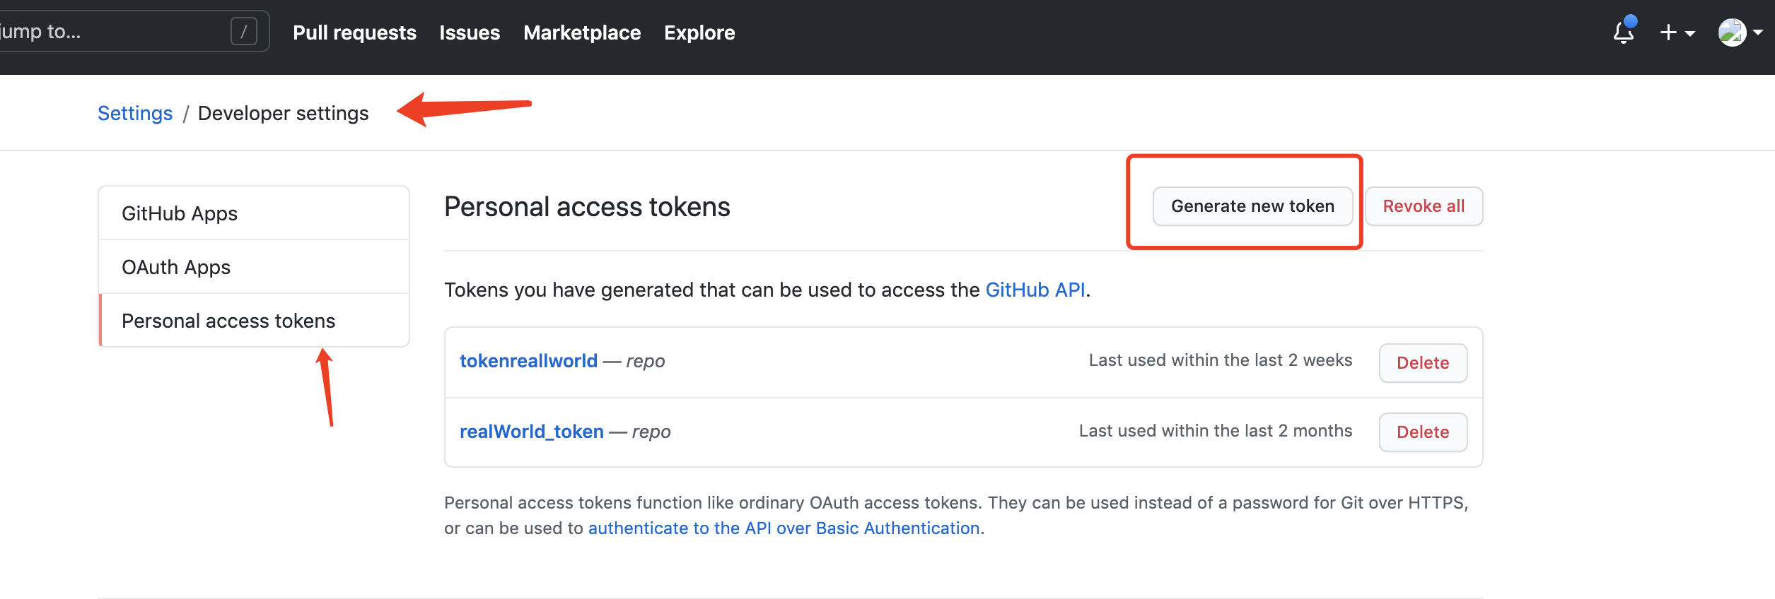Open Marketplace in the top navigation
The height and width of the screenshot is (599, 1775).
tap(582, 32)
